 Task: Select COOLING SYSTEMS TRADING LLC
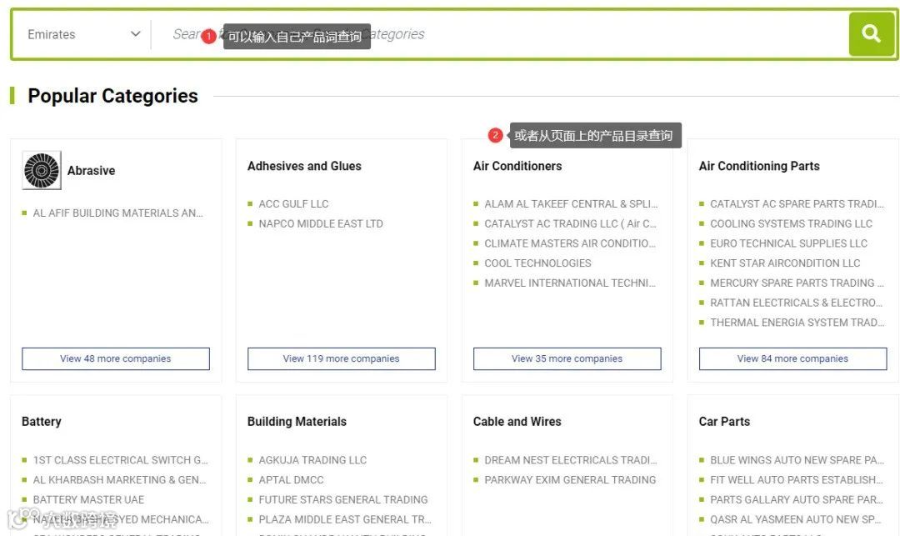(x=791, y=223)
